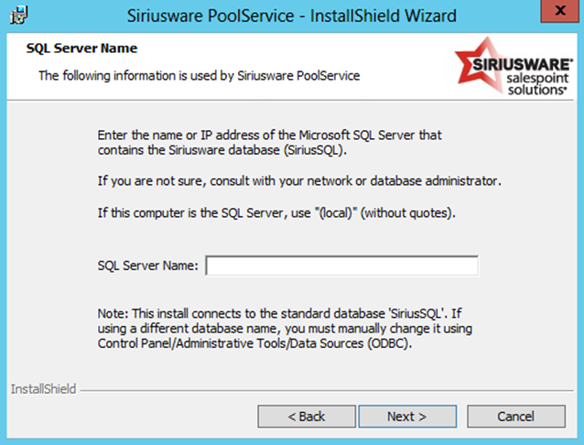Proceed by pressing the 'Next >' button
The image size is (584, 445).
406,417
